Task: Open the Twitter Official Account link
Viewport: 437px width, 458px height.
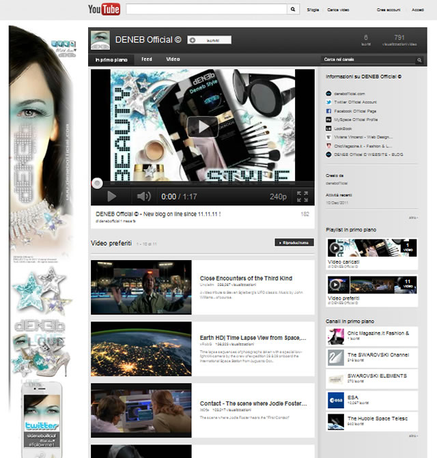Action: 355,102
